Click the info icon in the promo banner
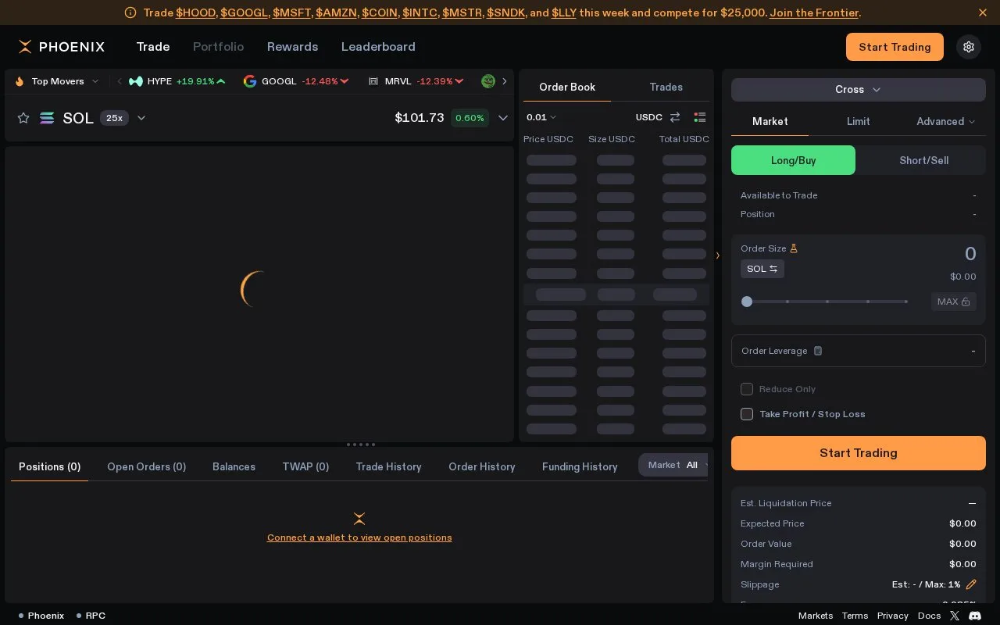1000x625 pixels. [x=130, y=12]
